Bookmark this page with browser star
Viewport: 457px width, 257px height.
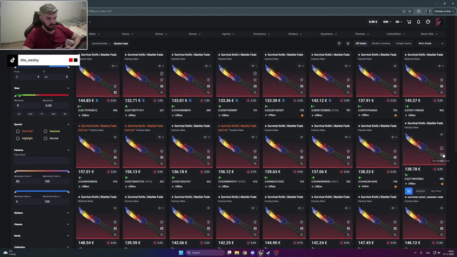click(410, 11)
